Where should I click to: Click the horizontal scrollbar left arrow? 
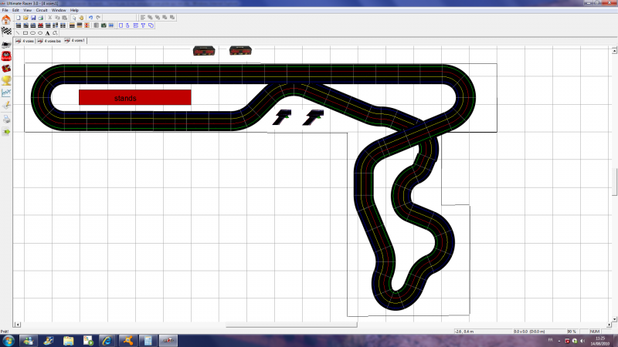pos(18,325)
